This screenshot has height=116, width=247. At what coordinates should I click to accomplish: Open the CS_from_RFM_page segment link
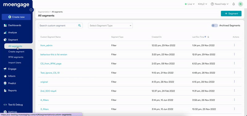pos(51,64)
